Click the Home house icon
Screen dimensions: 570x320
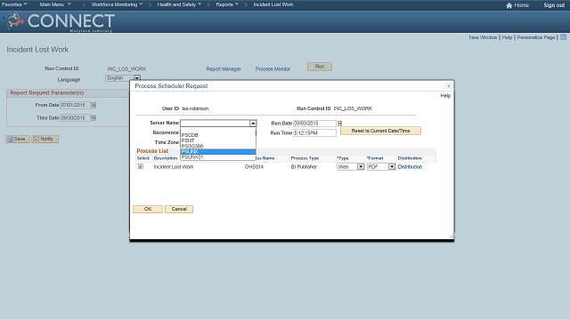[509, 5]
